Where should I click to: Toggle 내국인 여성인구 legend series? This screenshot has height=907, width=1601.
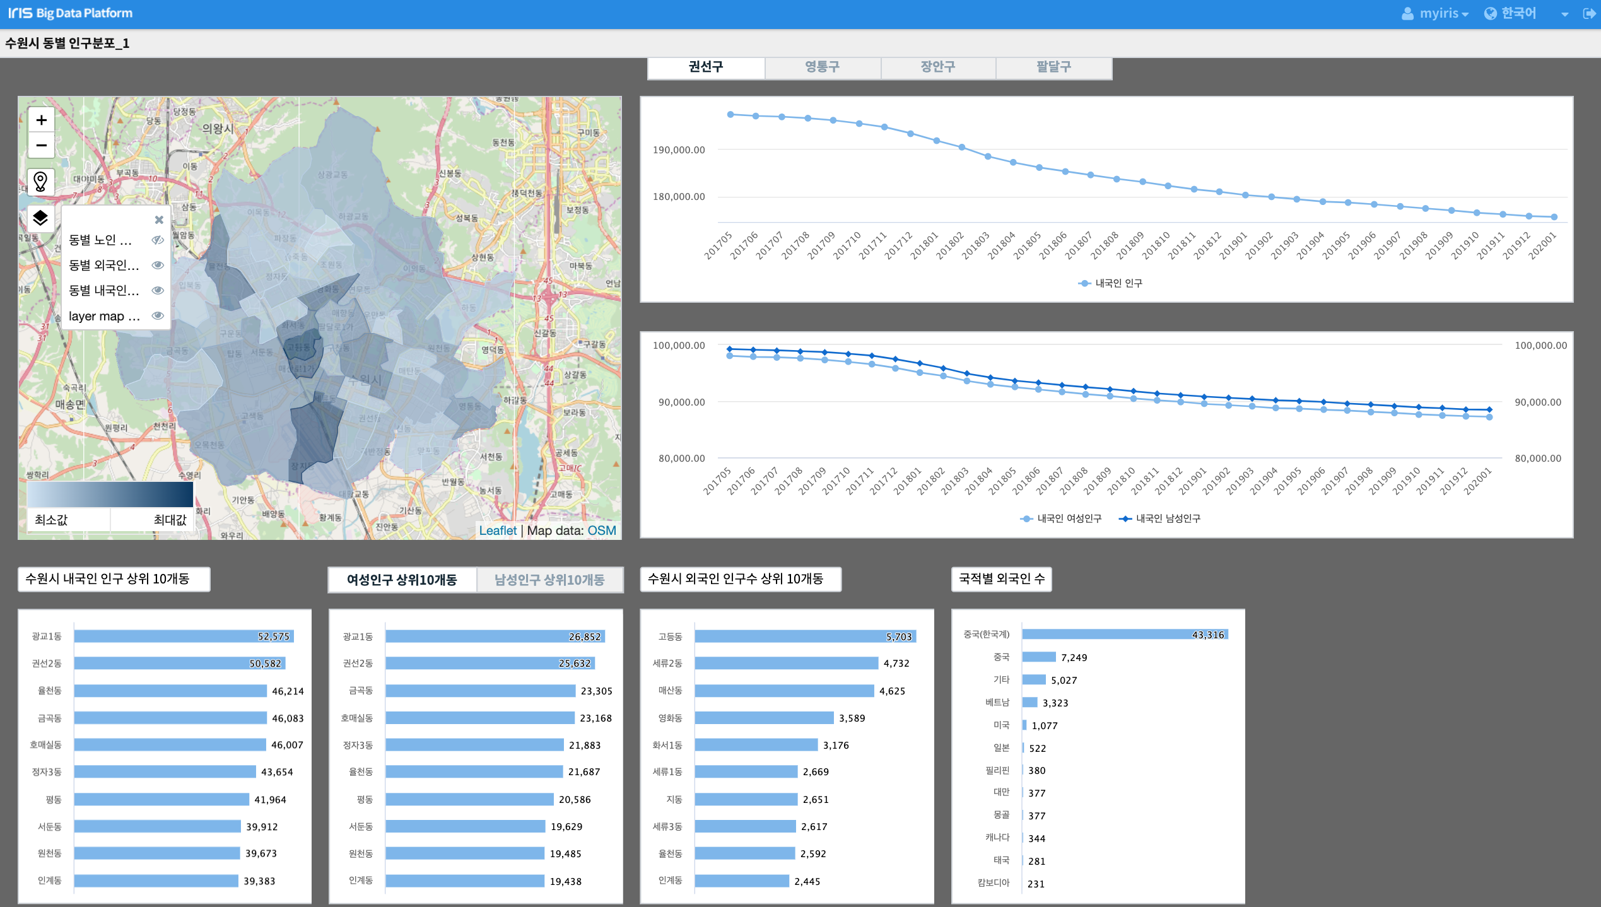(1060, 518)
